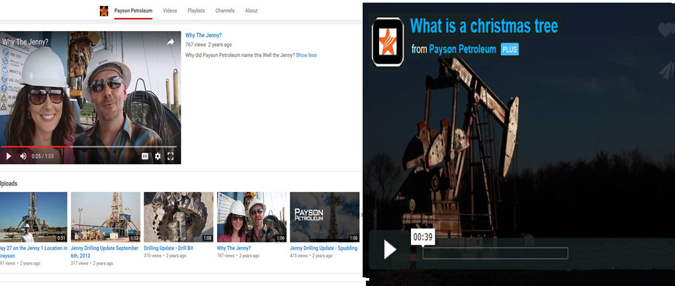Open the Payson Petroleum Vimeo profile link
675x286 pixels.
(463, 49)
